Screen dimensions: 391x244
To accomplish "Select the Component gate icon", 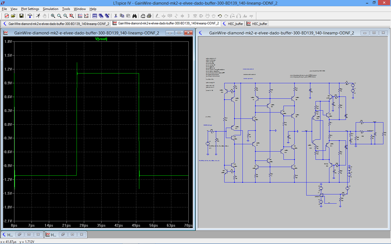I will coord(201,16).
